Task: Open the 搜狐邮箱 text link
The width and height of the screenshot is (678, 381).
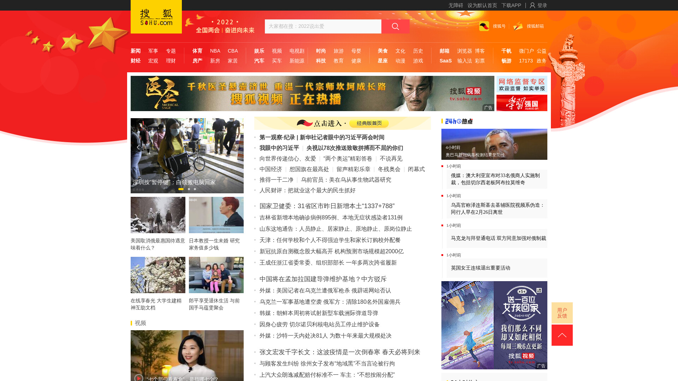Action: pos(535,26)
